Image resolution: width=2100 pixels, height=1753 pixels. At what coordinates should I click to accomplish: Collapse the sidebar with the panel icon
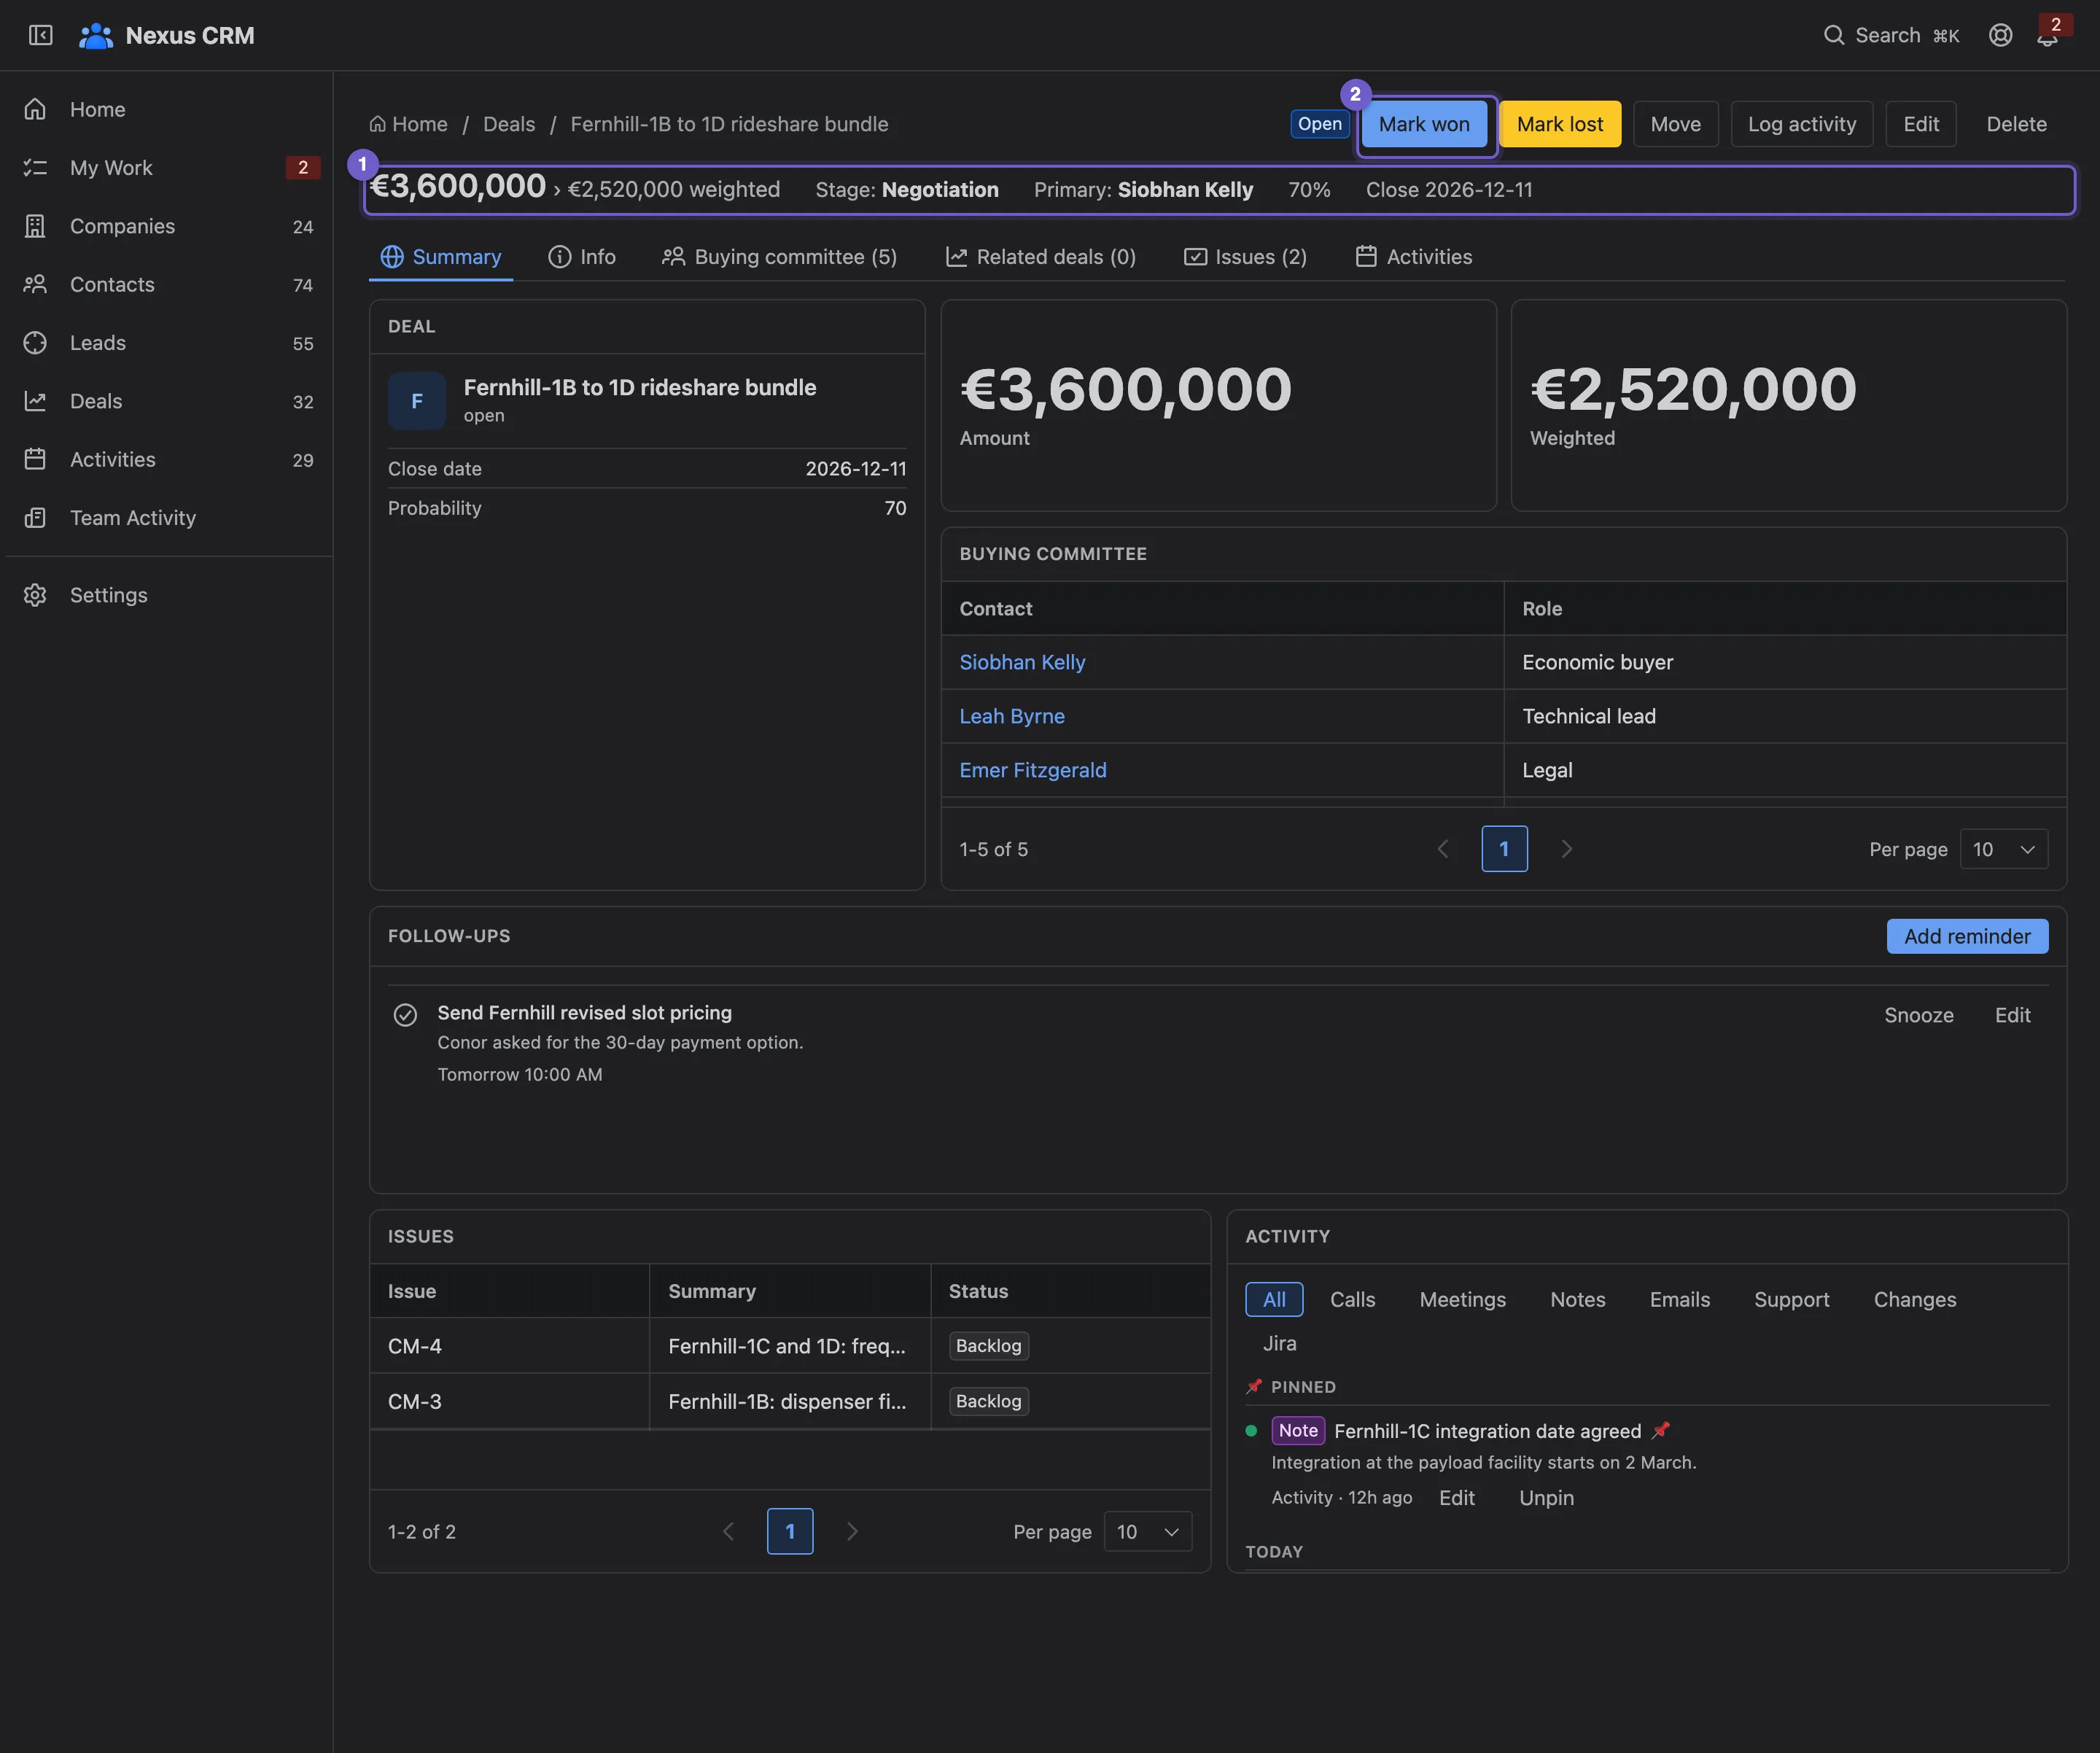40,35
